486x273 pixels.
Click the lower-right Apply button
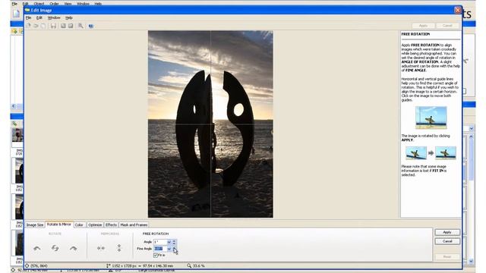click(x=447, y=232)
